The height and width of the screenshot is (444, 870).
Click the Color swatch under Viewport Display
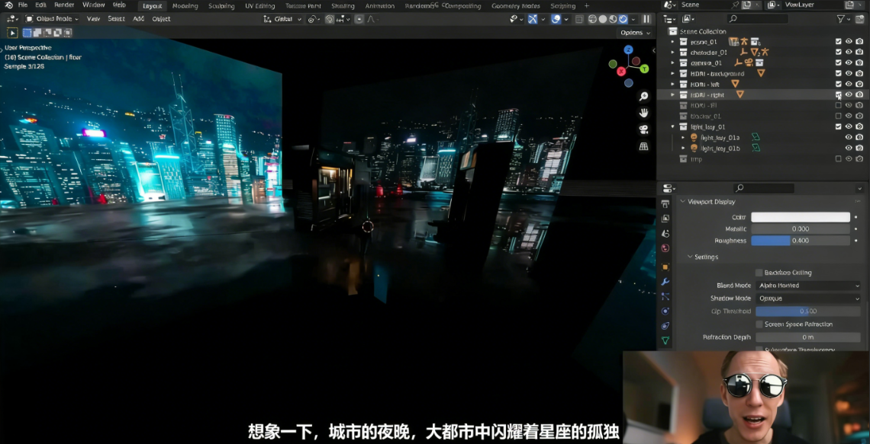(800, 216)
